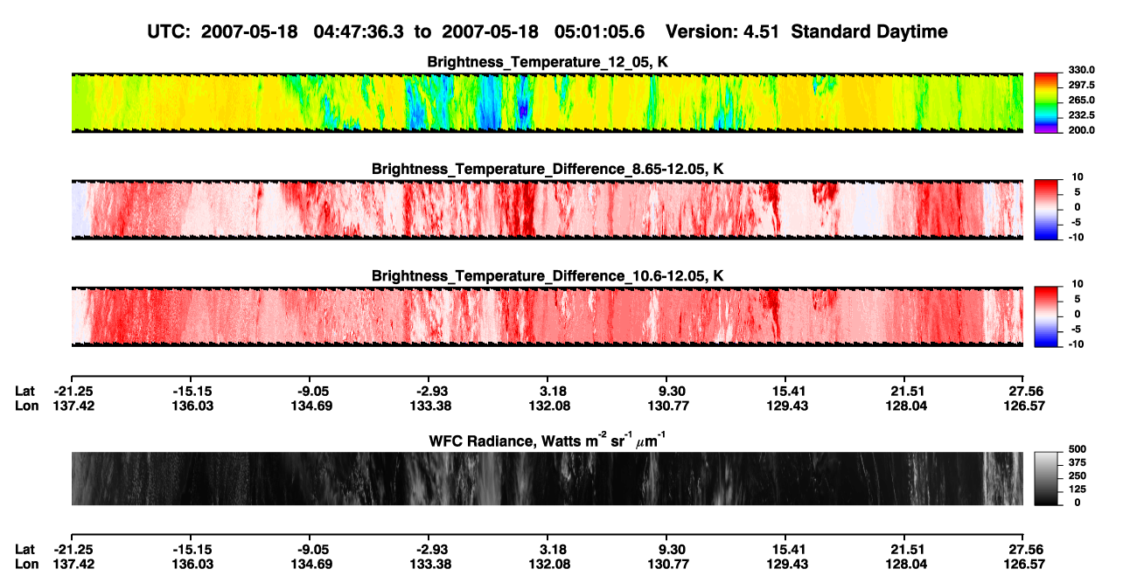Click the 250 label on the radiance color bar
The height and width of the screenshot is (583, 1137).
coord(1078,477)
